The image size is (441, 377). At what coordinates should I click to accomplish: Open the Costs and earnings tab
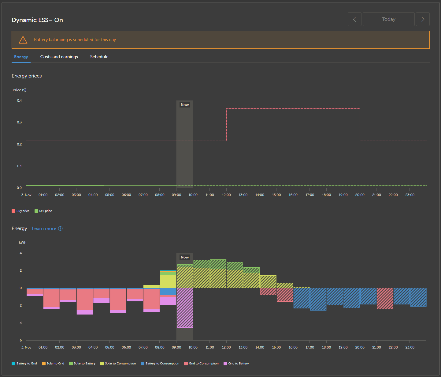59,57
